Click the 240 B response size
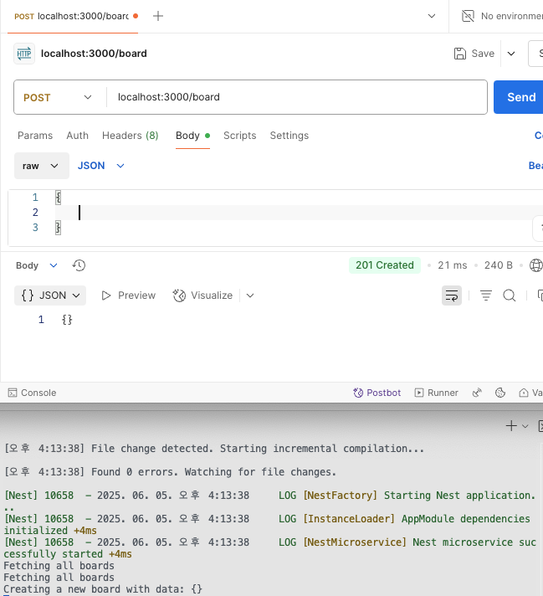The height and width of the screenshot is (596, 543). [498, 265]
